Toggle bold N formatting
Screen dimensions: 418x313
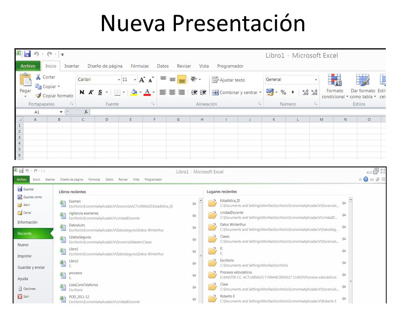click(x=82, y=92)
